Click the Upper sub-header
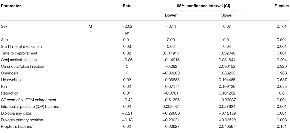 (227, 15)
